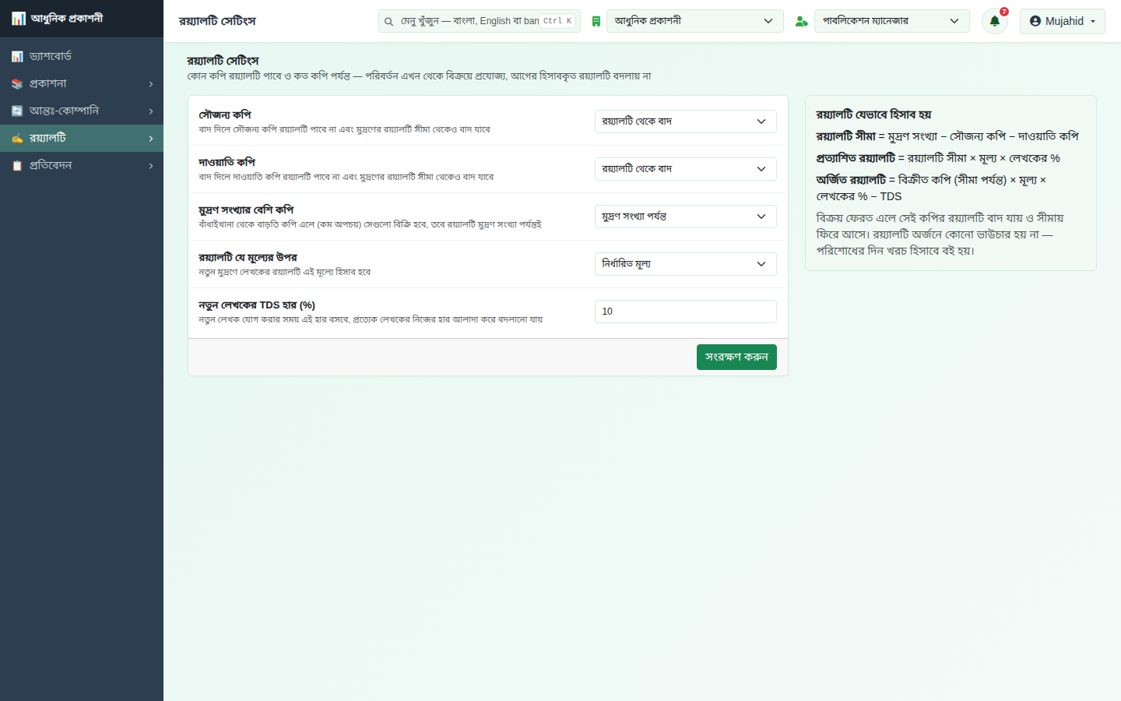Open the রয়্যালটি যে মূল্যের উপর dropdown
The width and height of the screenshot is (1121, 701).
coord(686,264)
